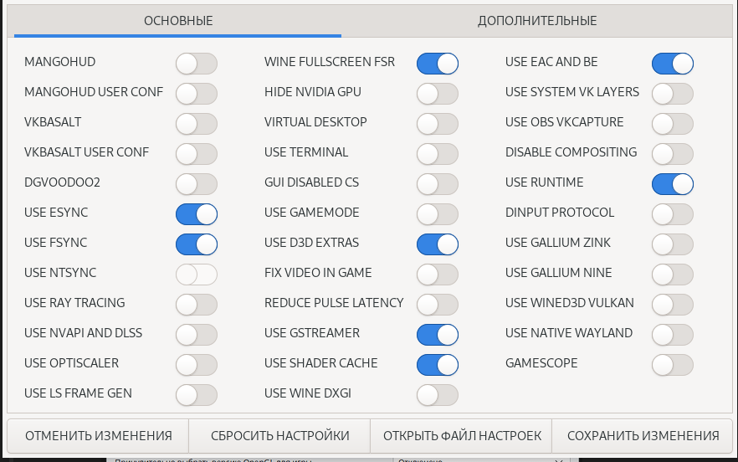Image resolution: width=738 pixels, height=462 pixels.
Task: Turn off USE ESYNC switch
Action: pyautogui.click(x=197, y=213)
